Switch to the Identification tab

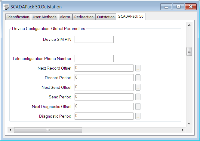click(18, 17)
